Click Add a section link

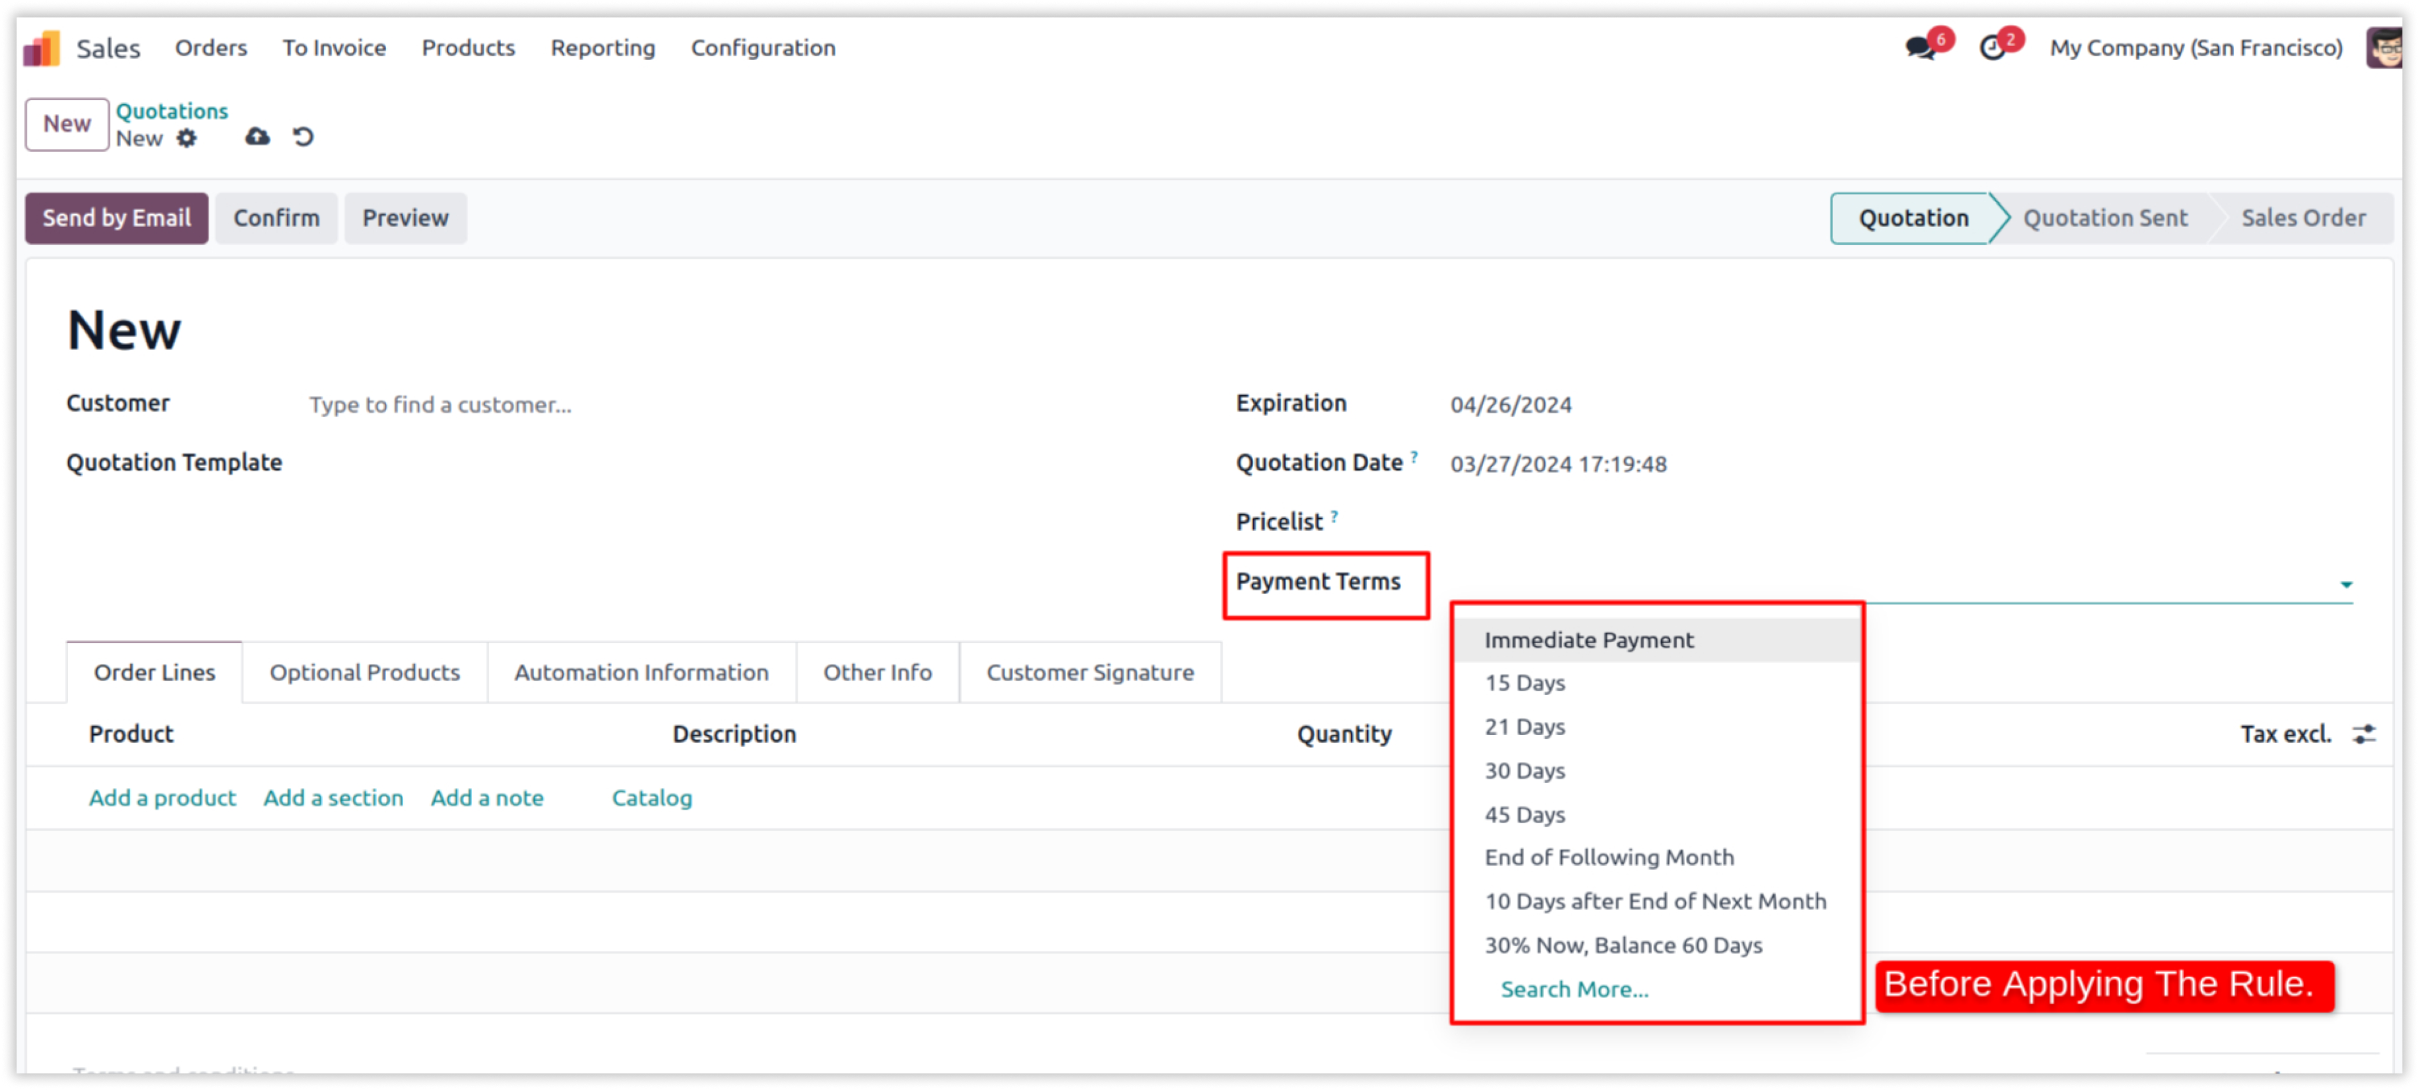click(334, 797)
